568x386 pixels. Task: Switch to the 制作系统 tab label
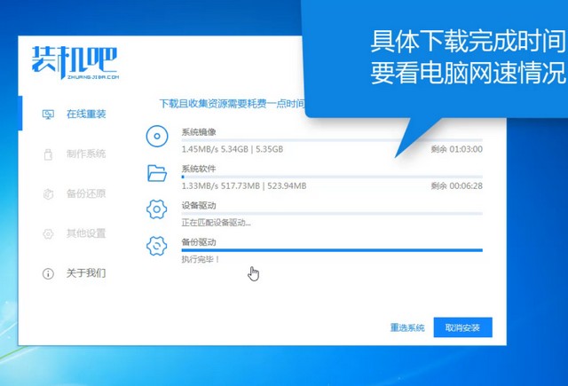coord(86,154)
